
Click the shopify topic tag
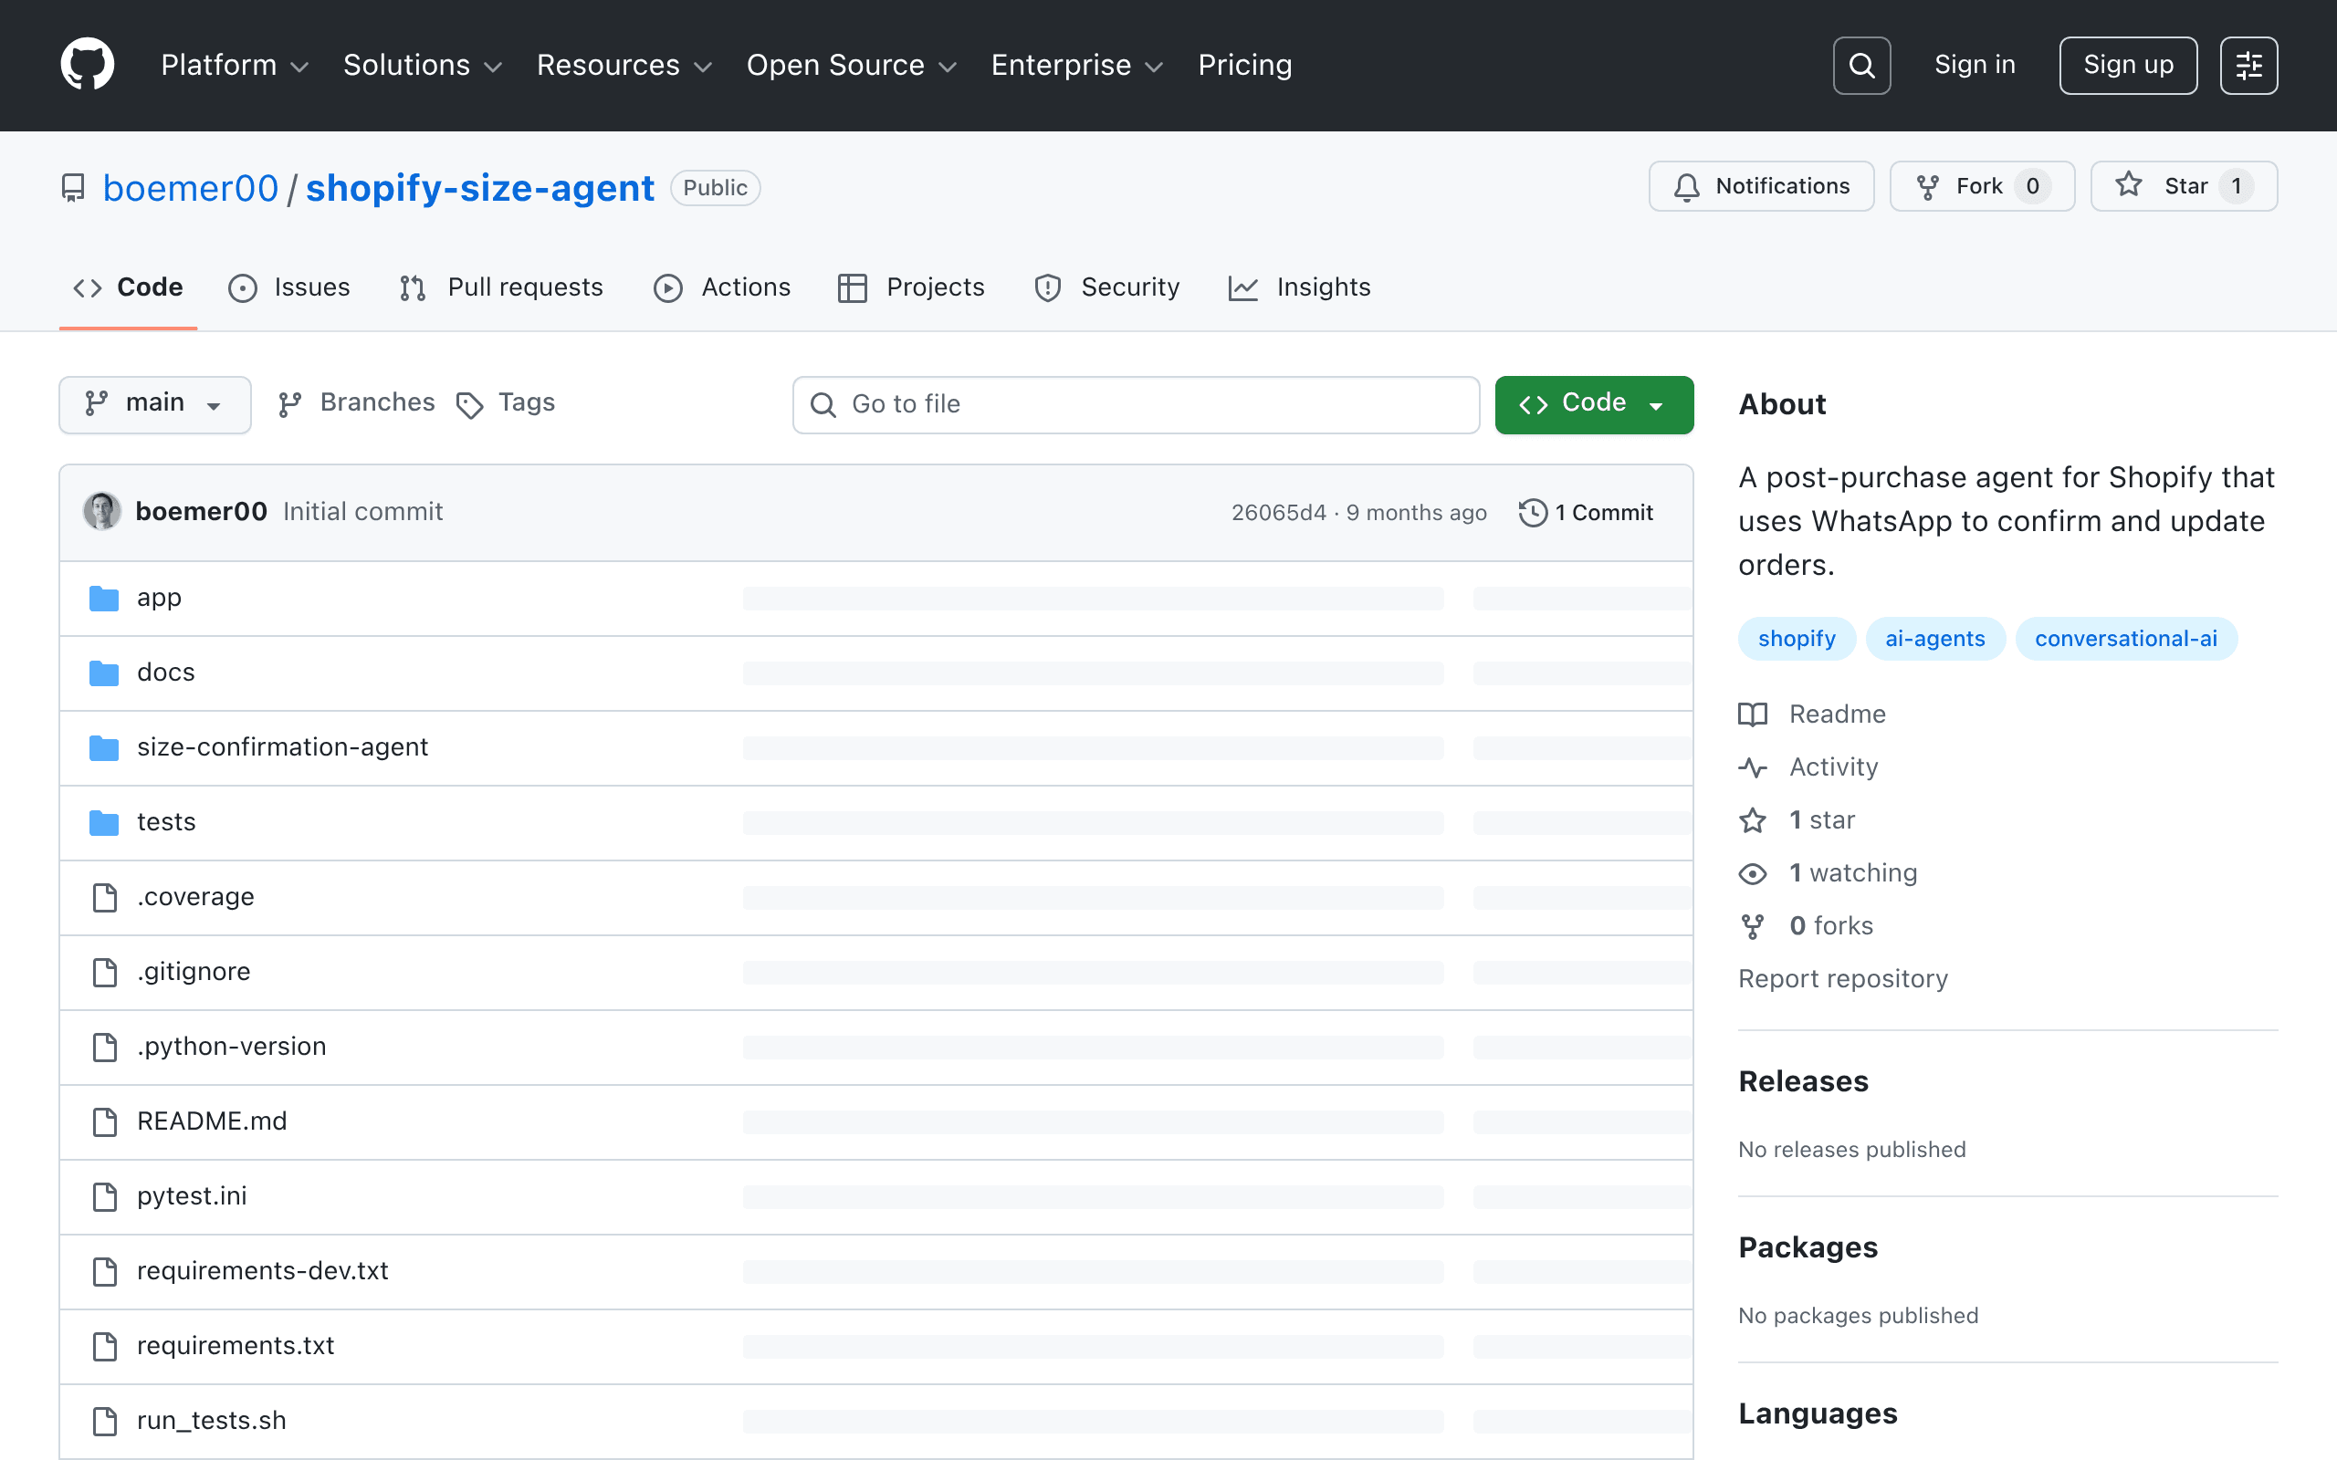click(1797, 640)
